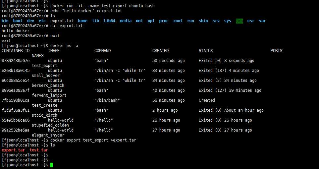This screenshot has height=169, width=319.
Task: Click the proc directory entry
Action: point(164,21)
